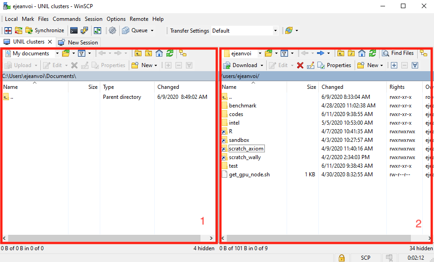This screenshot has width=434, height=262.
Task: Expand the Transfer Settings Default dropdown
Action: (275, 31)
